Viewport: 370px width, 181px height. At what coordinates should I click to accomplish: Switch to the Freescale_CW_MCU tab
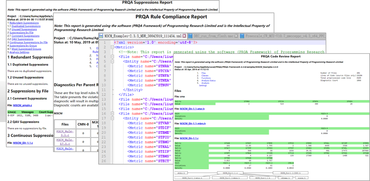click(282, 36)
